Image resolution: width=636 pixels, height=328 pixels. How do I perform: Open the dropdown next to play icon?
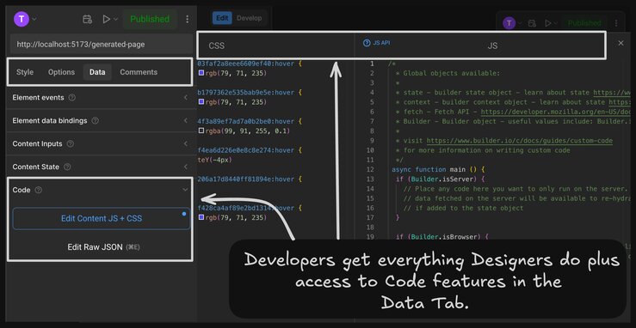pyautogui.click(x=115, y=19)
